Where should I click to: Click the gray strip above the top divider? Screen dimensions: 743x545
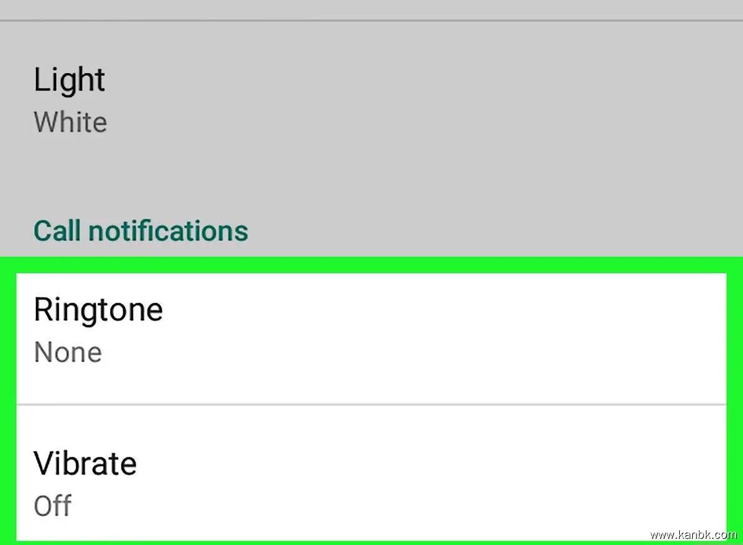point(371,9)
